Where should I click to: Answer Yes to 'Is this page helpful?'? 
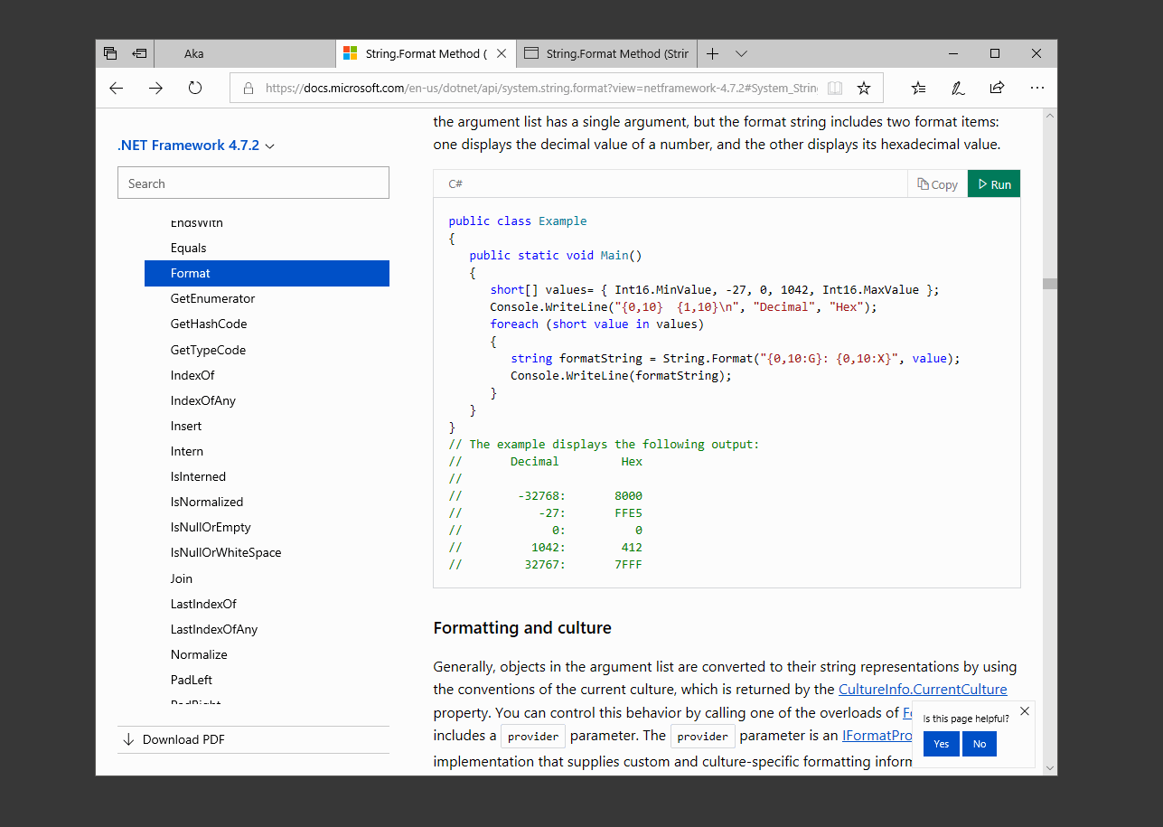click(x=940, y=743)
